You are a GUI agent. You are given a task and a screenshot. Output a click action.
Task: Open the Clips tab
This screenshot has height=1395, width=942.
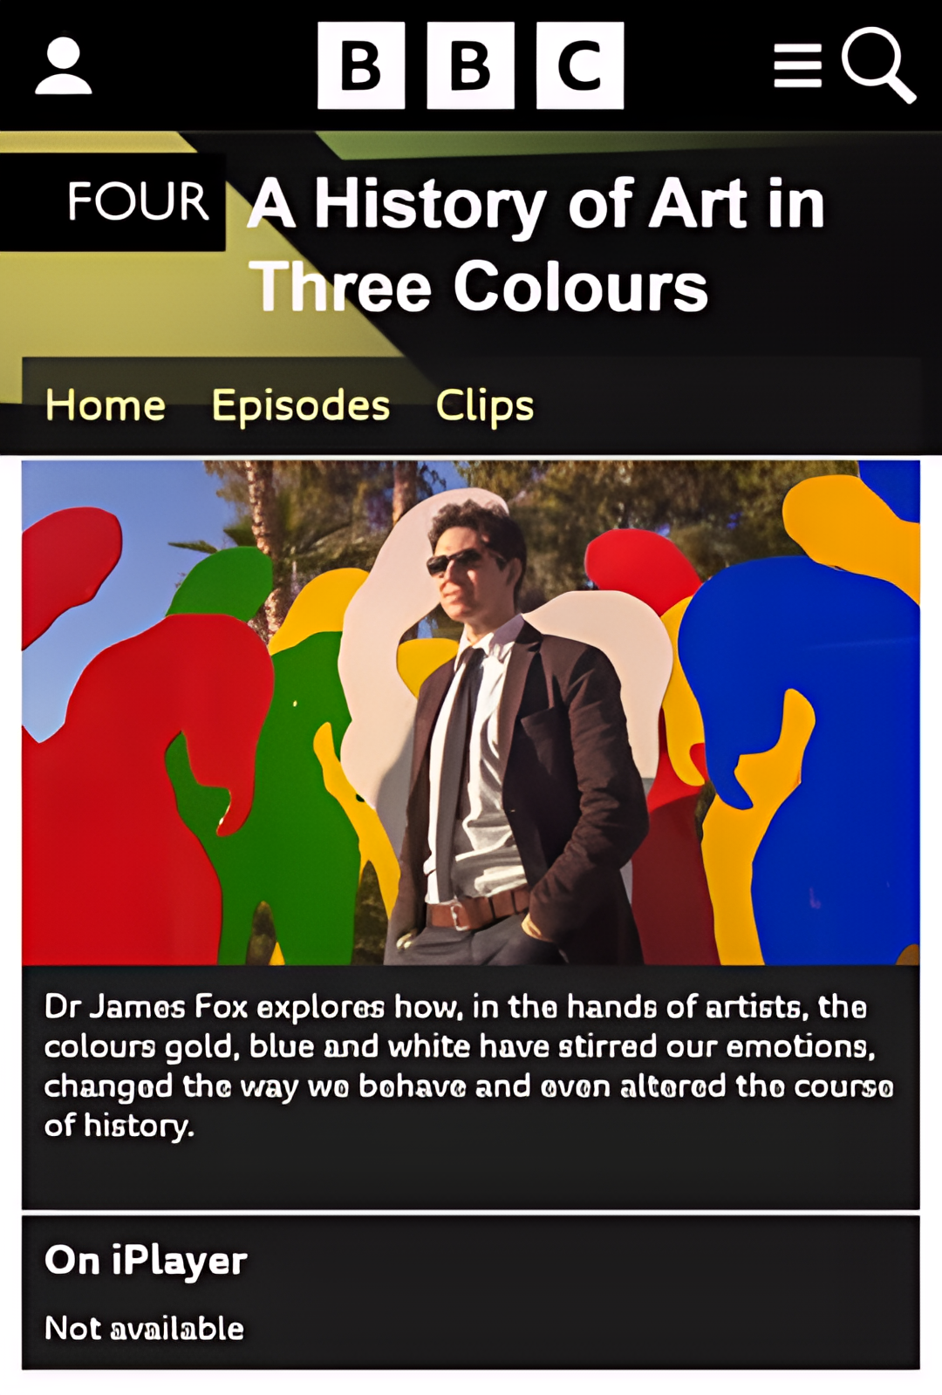485,406
